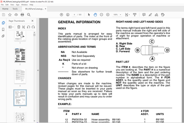Image resolution: width=184 pixels, height=123 pixels.
Task: Click the scrolling mode icon
Action: pos(135,15)
